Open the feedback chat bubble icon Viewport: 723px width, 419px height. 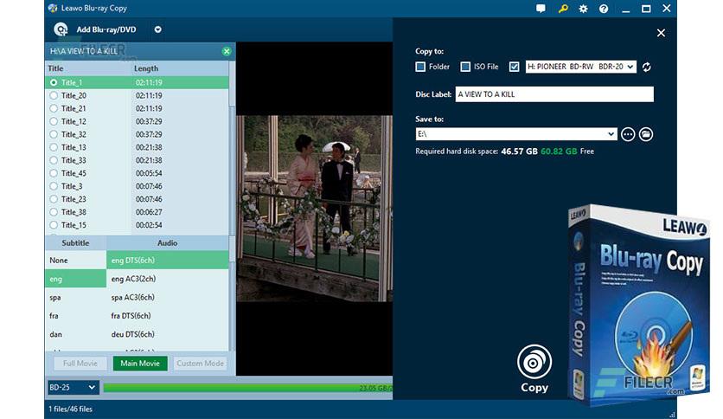coord(541,9)
